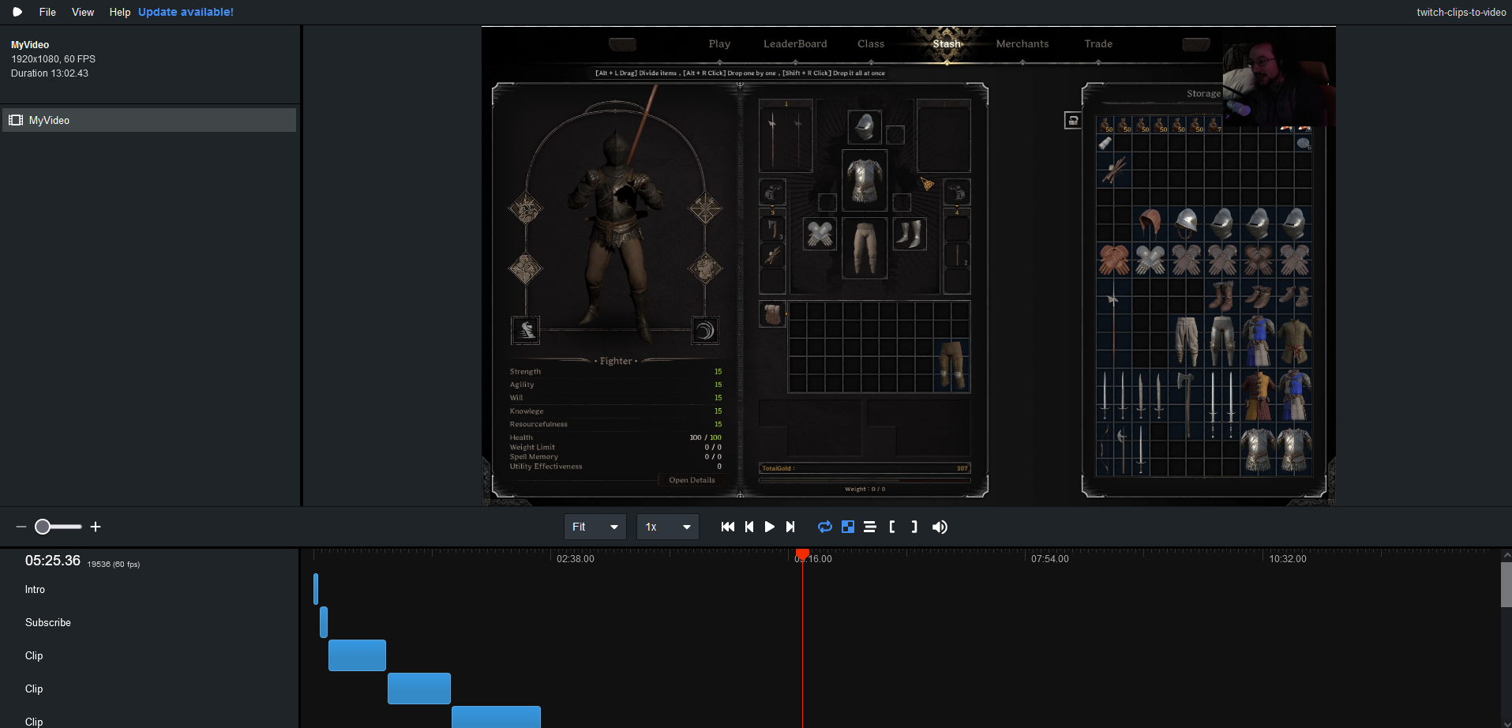The height and width of the screenshot is (728, 1512).
Task: Open the Fit zoom dropdown
Action: 595,527
